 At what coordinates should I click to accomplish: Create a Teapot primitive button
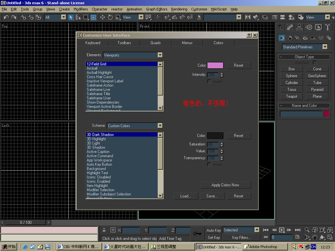[x=291, y=96]
